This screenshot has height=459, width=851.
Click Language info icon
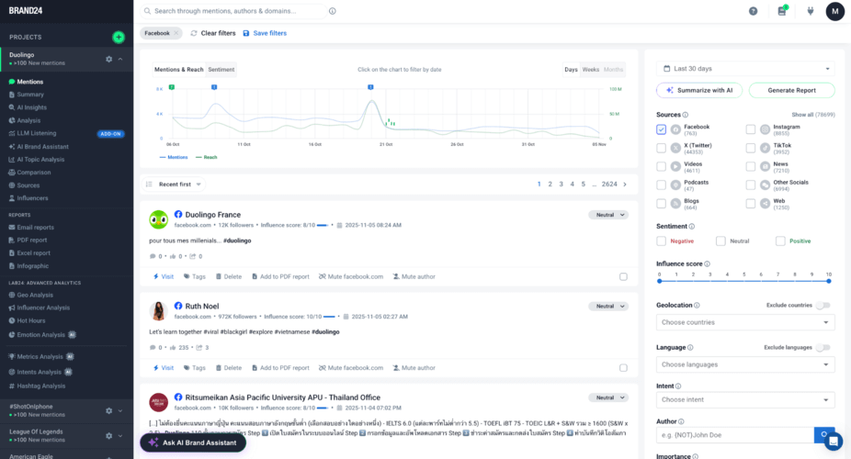(x=690, y=347)
